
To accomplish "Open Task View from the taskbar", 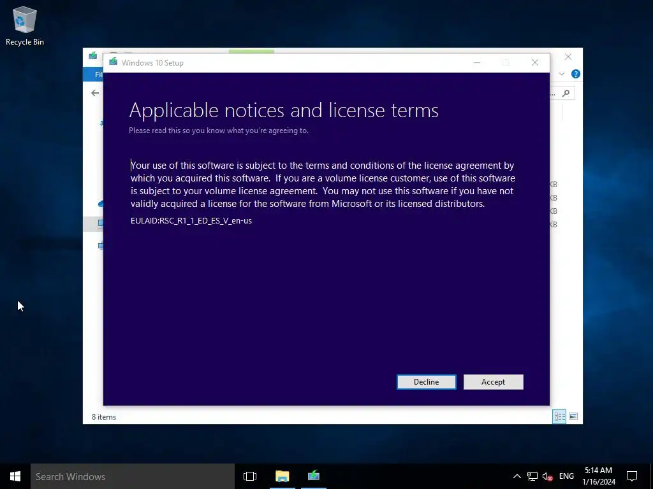I will (250, 476).
